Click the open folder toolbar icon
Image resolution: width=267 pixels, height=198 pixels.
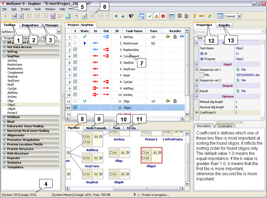click(61, 16)
